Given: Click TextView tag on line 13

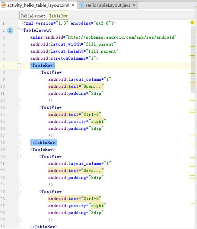Looking at the screenshot, I should point(50,107).
